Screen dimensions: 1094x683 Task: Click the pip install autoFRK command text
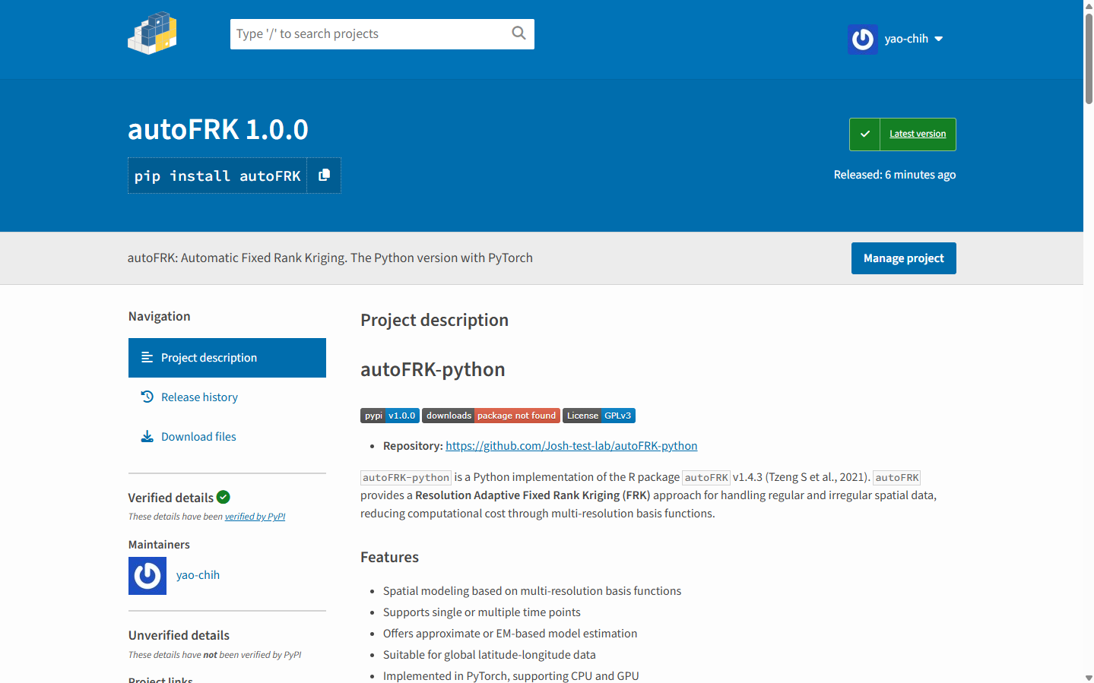click(217, 176)
